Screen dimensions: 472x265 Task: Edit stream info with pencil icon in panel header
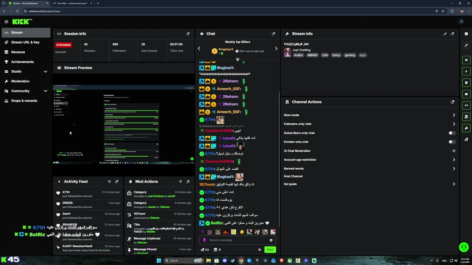tap(445, 34)
